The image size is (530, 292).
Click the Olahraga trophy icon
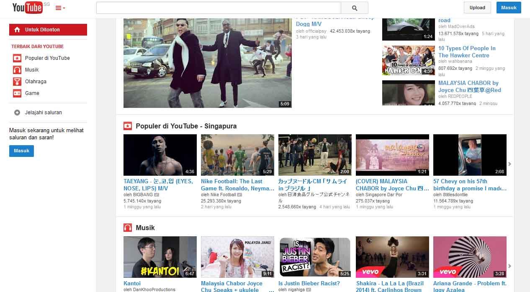17,82
